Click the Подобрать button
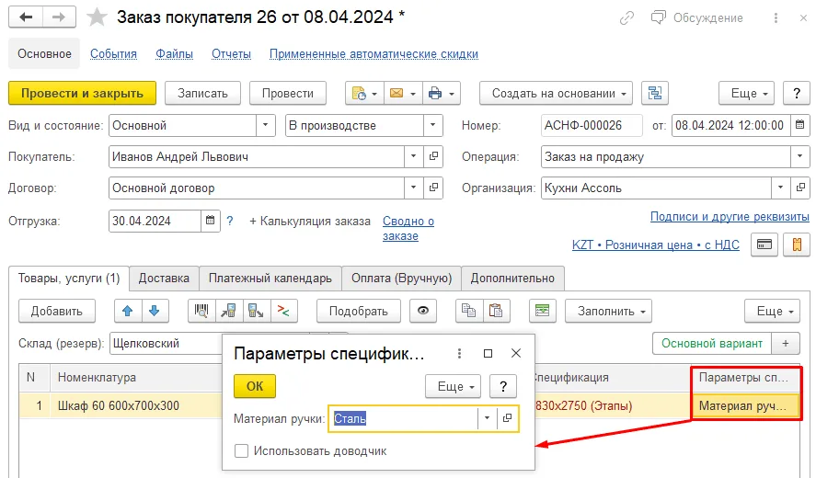This screenshot has width=816, height=478. pyautogui.click(x=359, y=311)
